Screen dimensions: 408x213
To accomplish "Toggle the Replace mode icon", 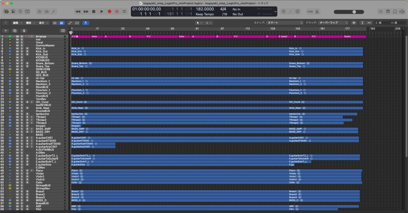I will pyautogui.click(x=284, y=12).
